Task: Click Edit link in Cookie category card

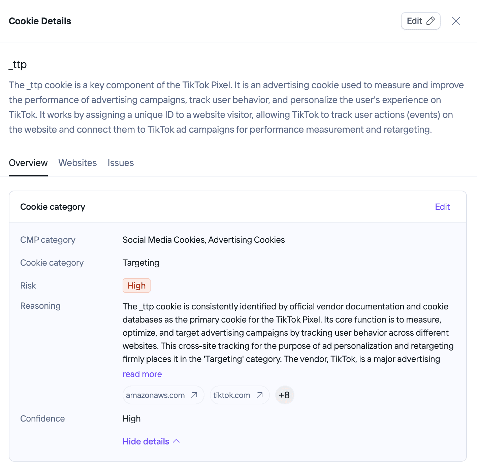Action: click(442, 207)
